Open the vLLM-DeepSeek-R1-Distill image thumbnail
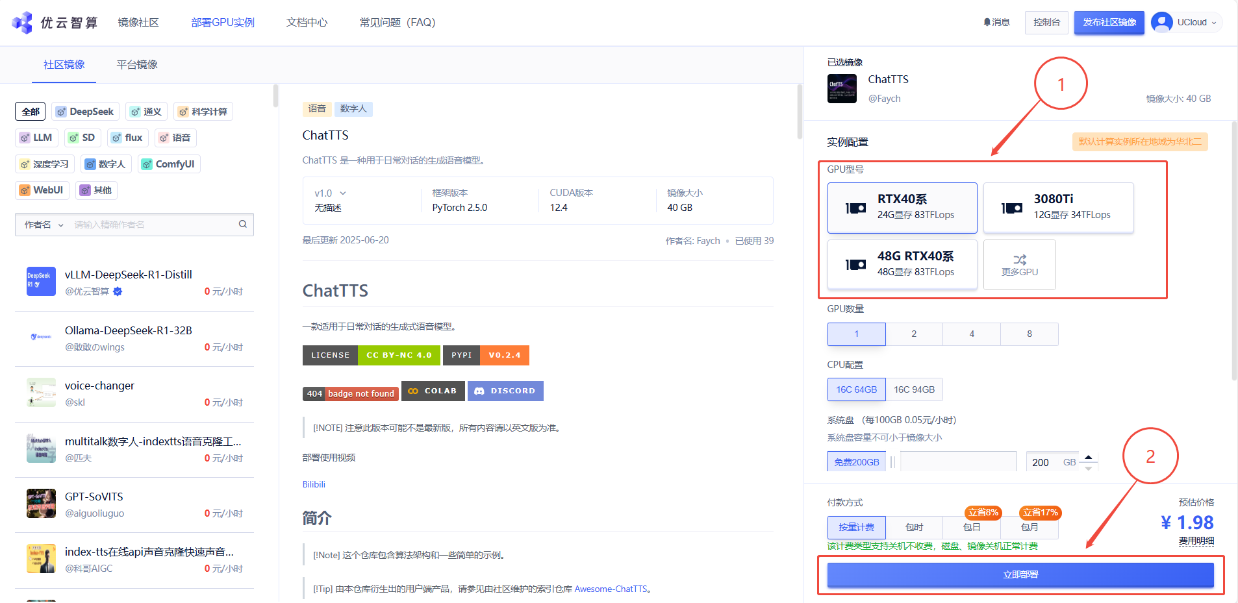Viewport: 1238px width, 603px height. click(41, 281)
